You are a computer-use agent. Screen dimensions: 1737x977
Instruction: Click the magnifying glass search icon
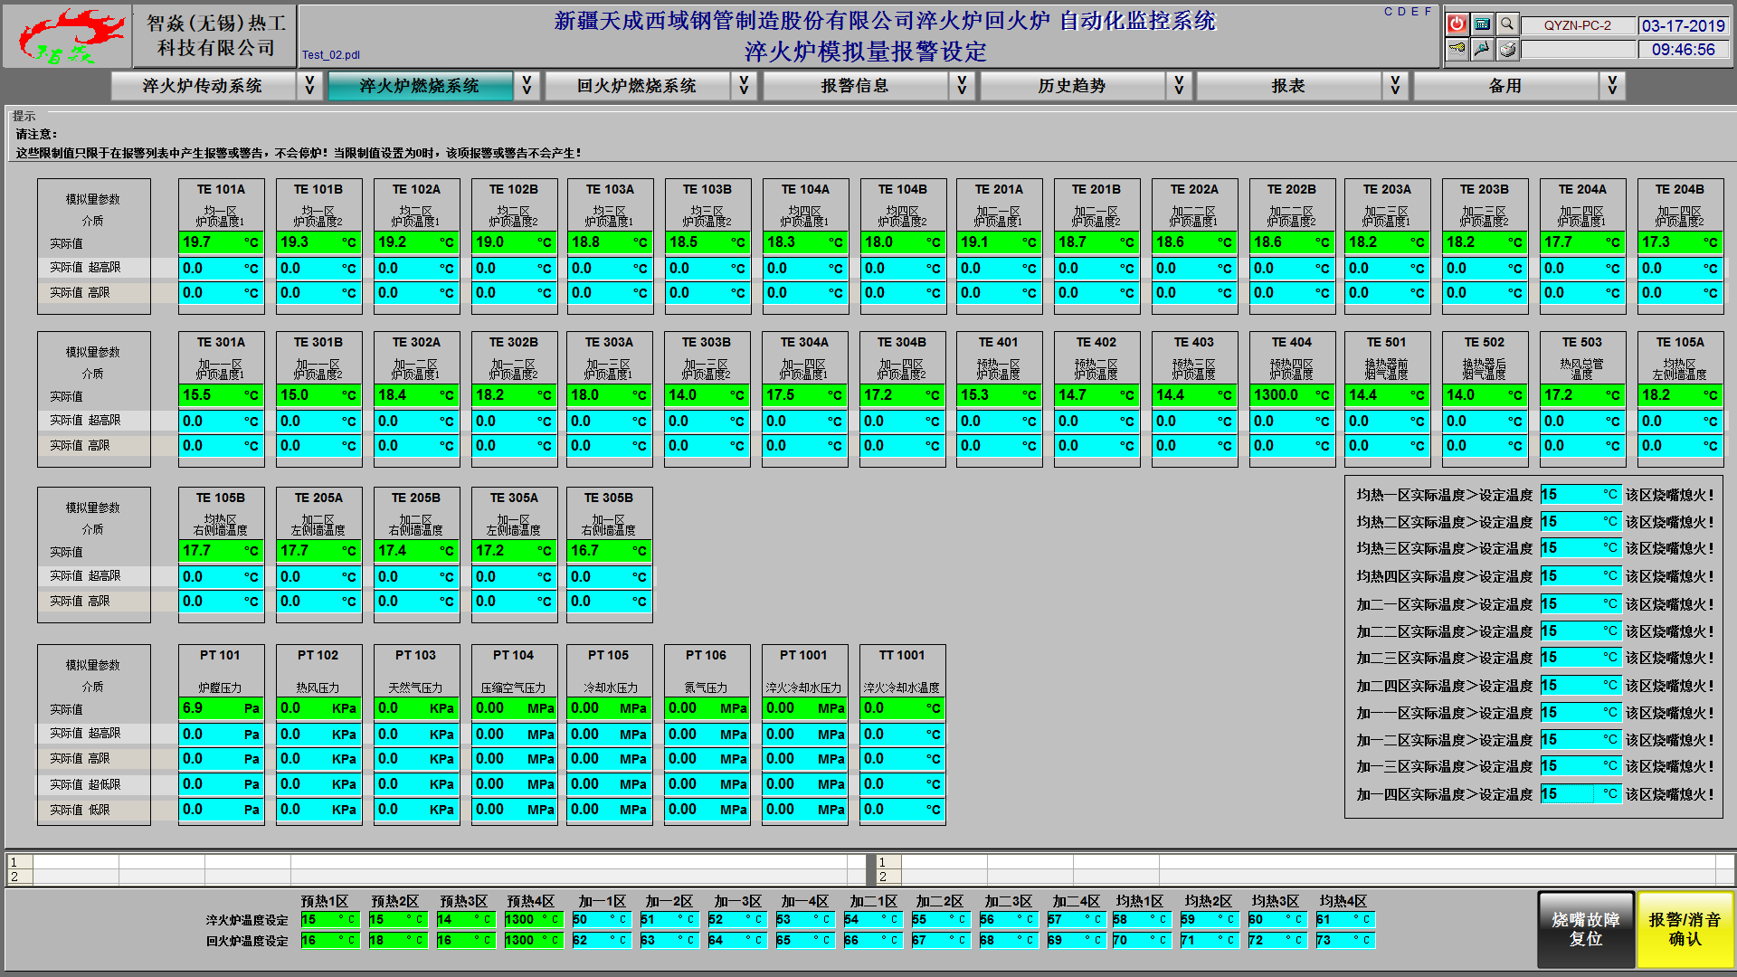point(1507,24)
